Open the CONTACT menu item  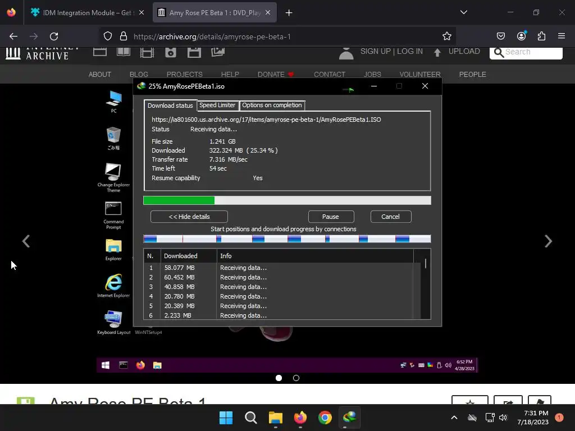click(330, 75)
